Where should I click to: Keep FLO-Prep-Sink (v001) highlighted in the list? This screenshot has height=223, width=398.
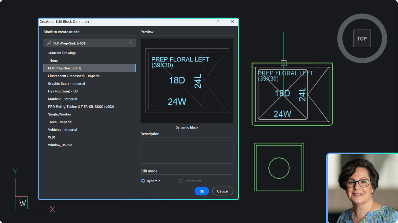coord(90,68)
